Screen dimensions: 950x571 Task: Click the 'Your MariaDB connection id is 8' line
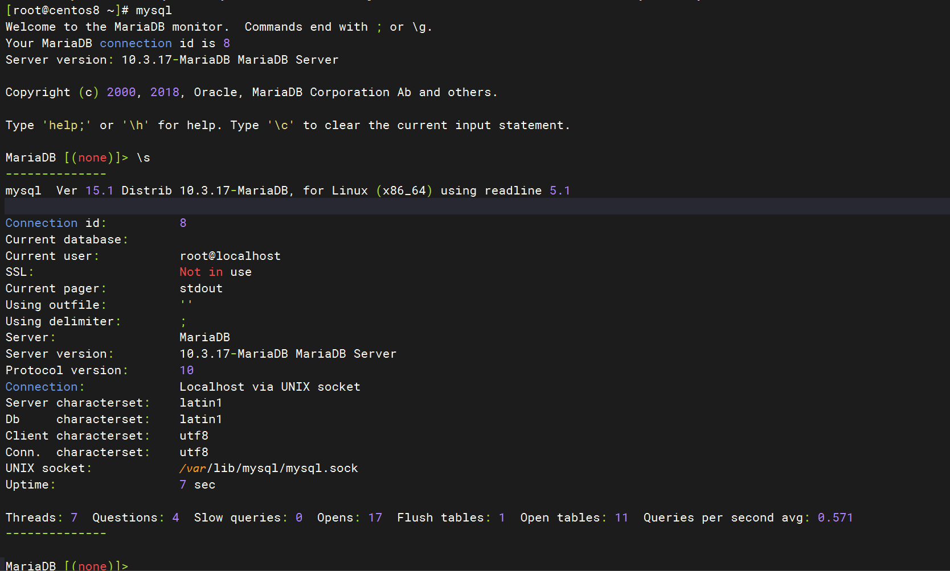[x=118, y=43]
